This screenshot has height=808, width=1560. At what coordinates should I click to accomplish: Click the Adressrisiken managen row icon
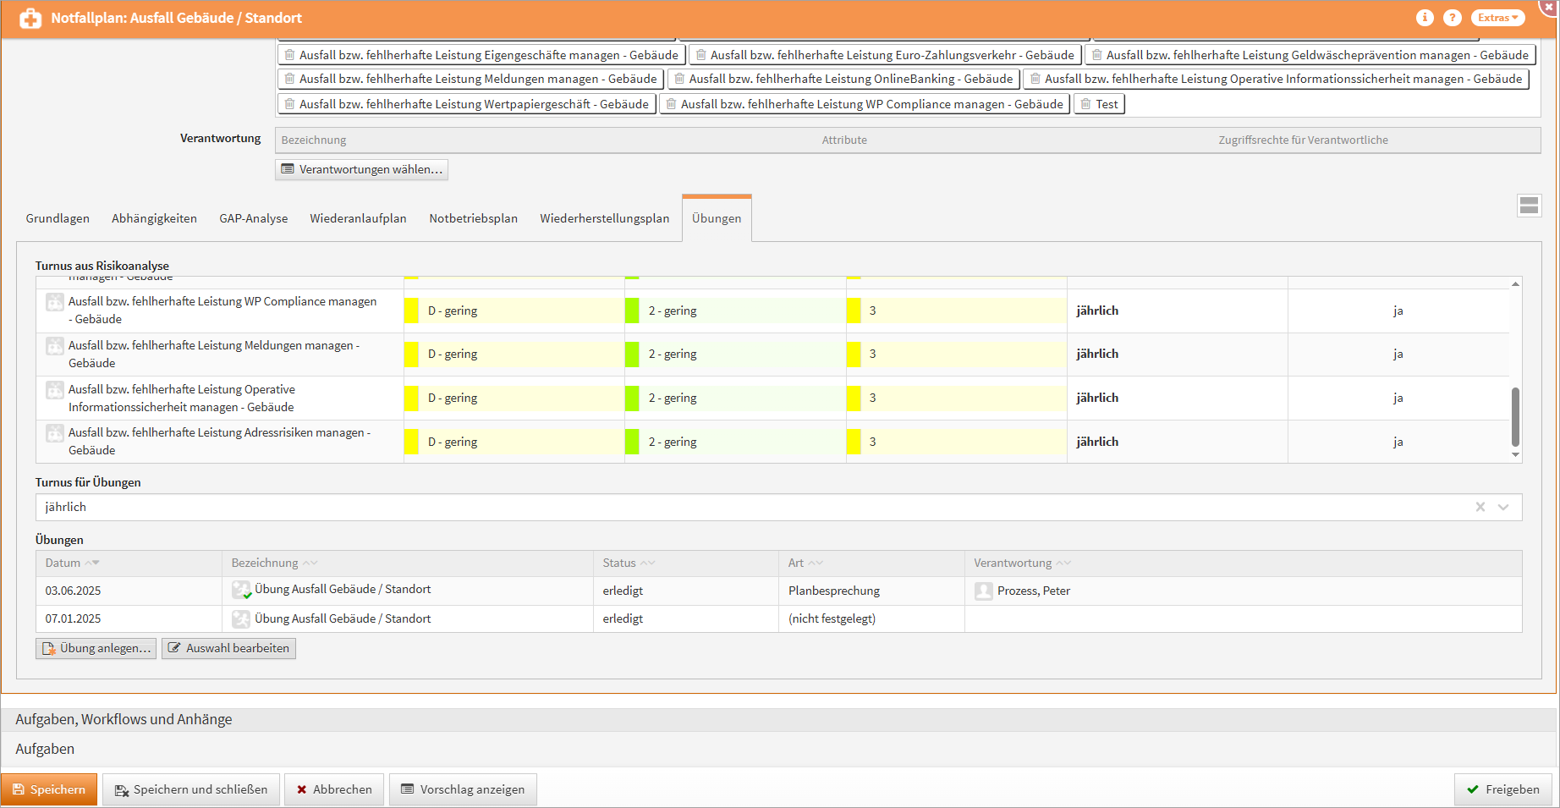55,434
